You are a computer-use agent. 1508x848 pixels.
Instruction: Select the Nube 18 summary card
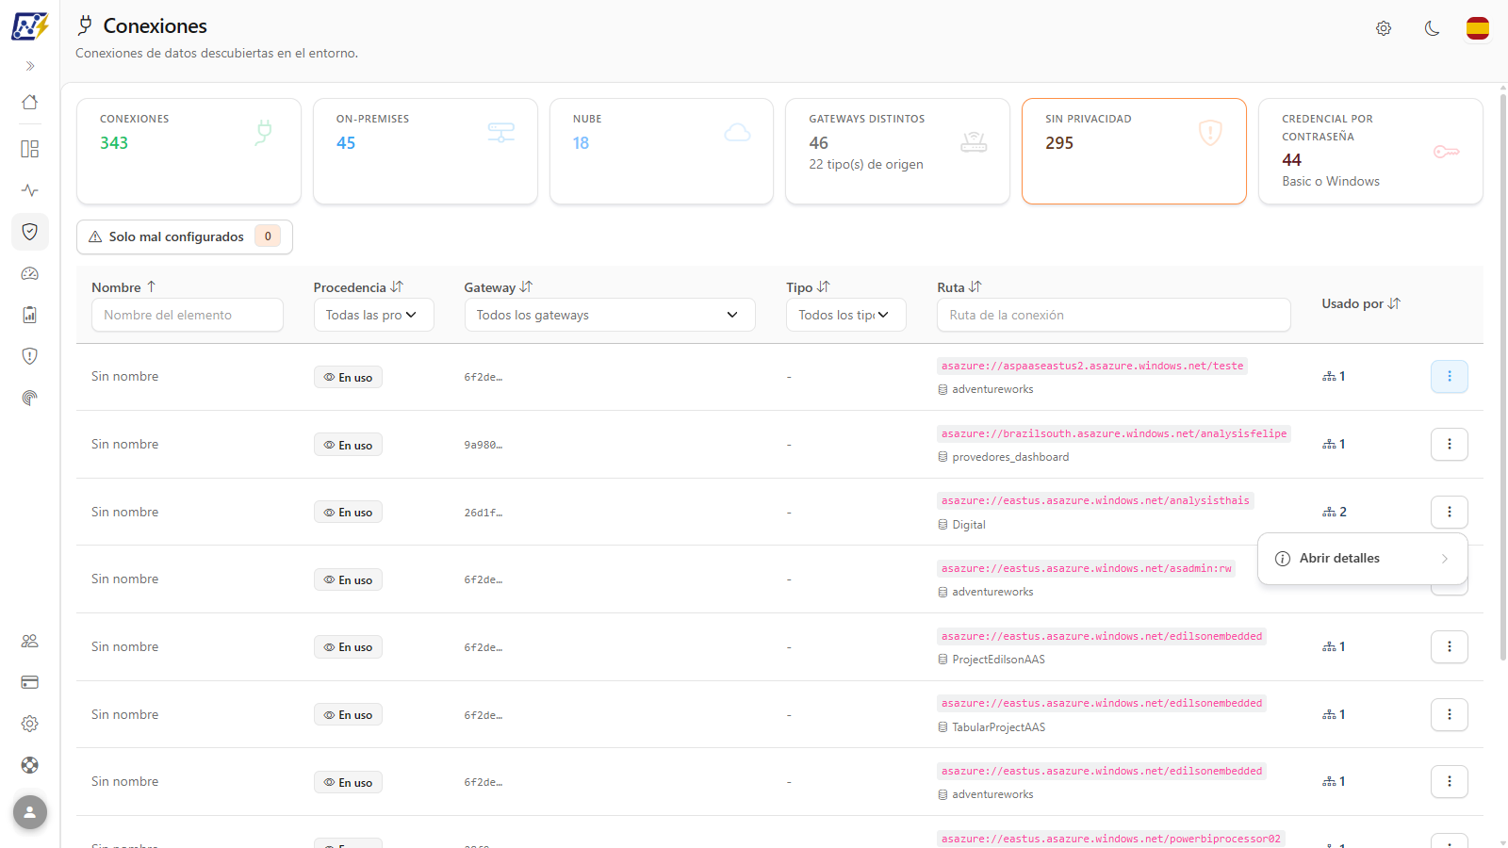tap(662, 151)
